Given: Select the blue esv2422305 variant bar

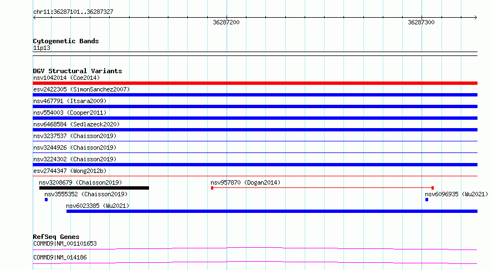Looking at the screenshot, I should [255, 95].
